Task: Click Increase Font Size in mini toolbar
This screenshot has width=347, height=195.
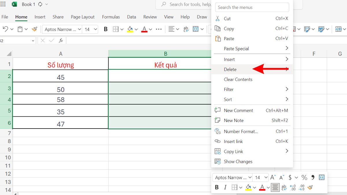Action: [273, 177]
